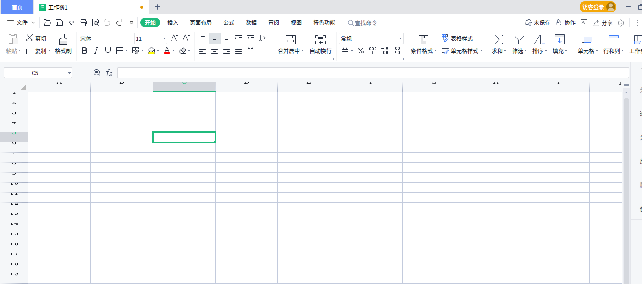This screenshot has height=284, width=642.
Task: Apply bottom vertical alignment
Action: click(227, 38)
